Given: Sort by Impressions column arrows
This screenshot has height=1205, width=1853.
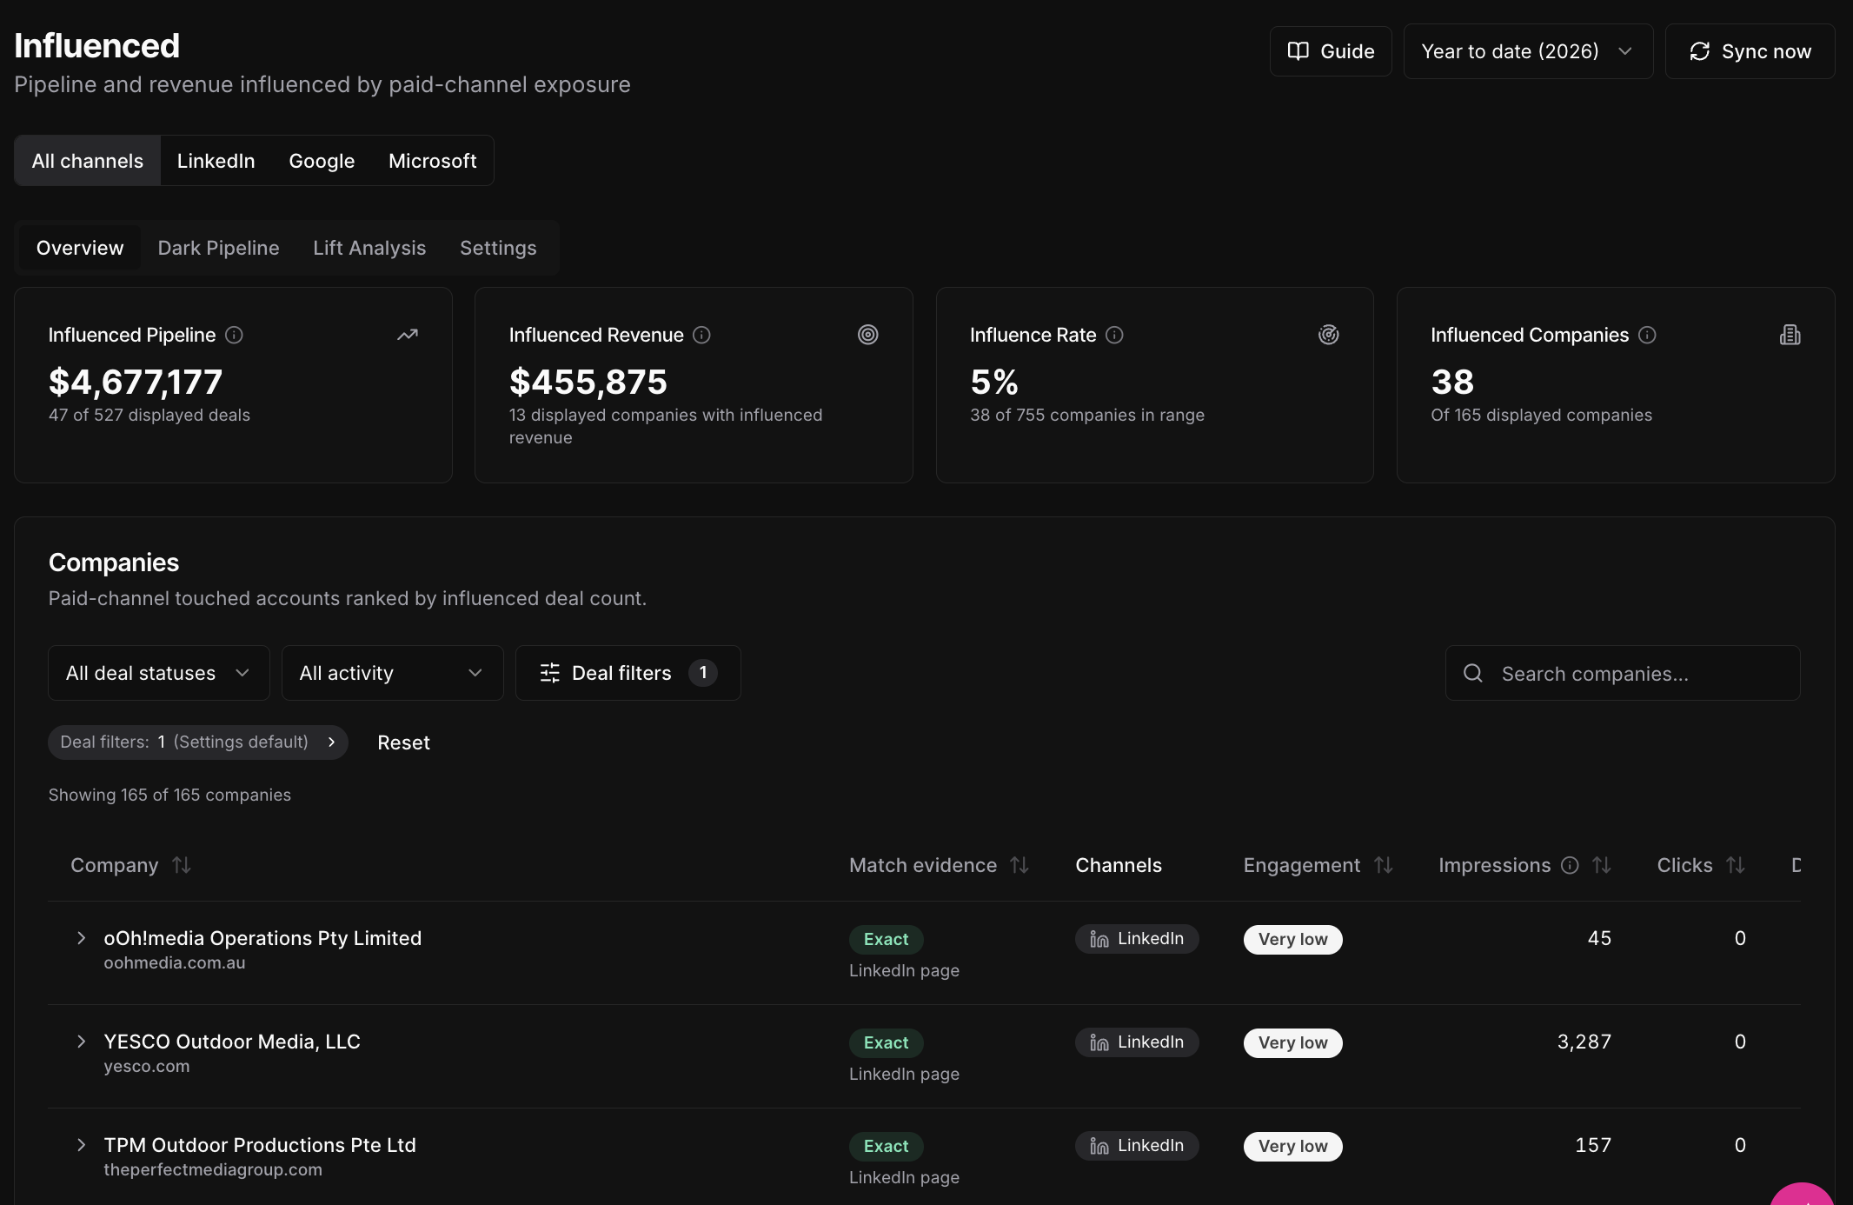Looking at the screenshot, I should pyautogui.click(x=1602, y=865).
